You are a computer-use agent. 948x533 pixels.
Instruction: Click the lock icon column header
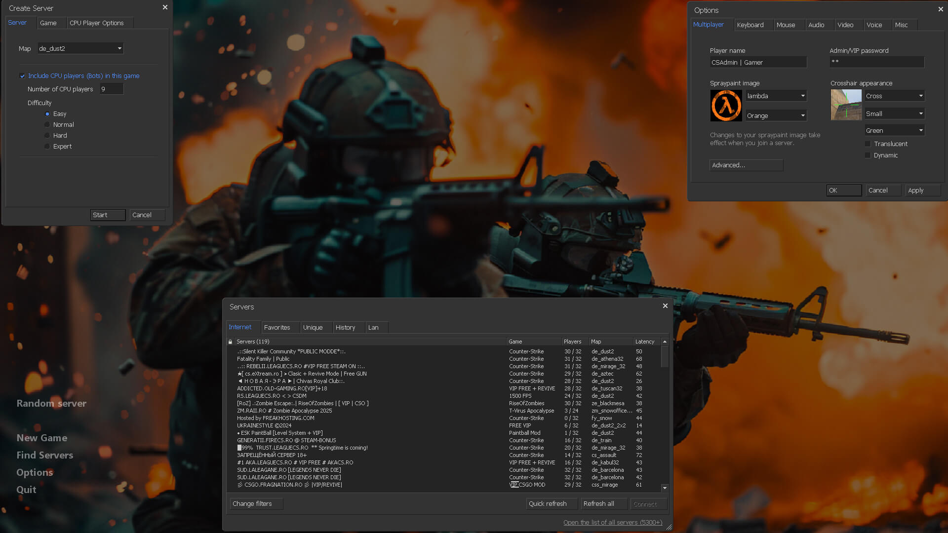[x=230, y=342]
